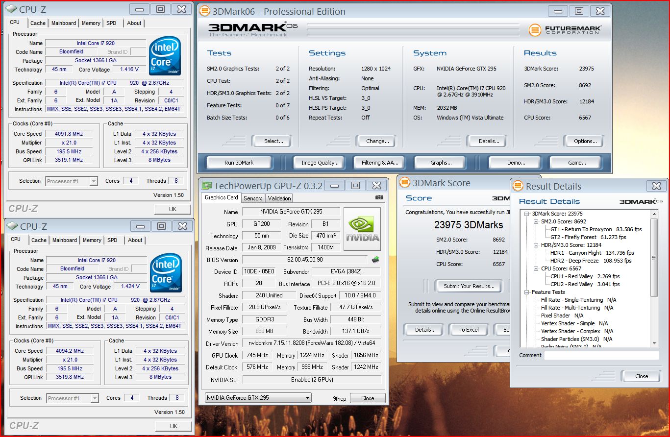Click GPU-Z camera screenshot icon
670x437 pixels.
pyautogui.click(x=379, y=197)
